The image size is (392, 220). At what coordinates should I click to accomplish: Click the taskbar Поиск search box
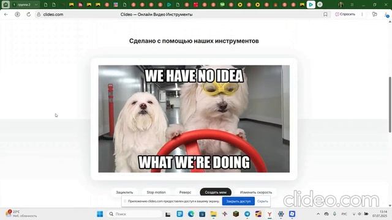[x=135, y=214]
